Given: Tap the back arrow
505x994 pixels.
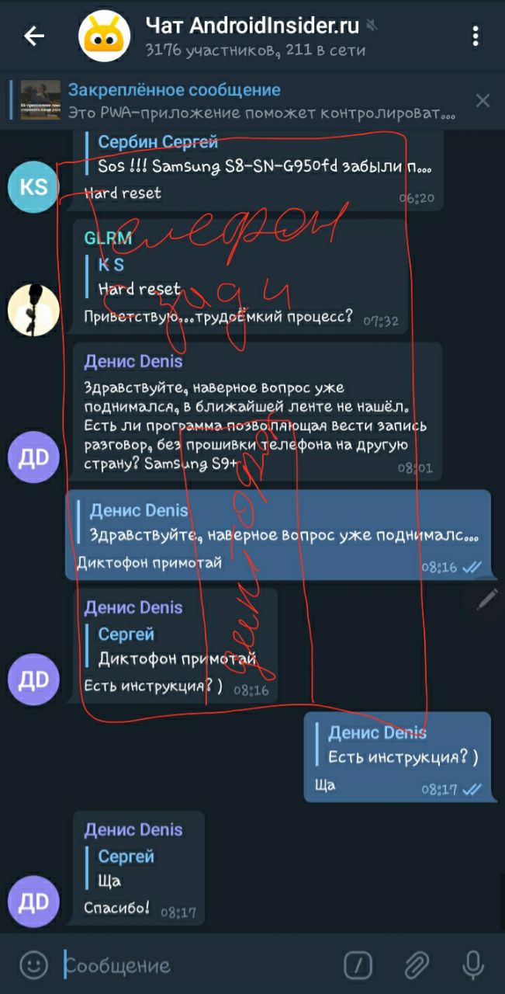Looking at the screenshot, I should [x=34, y=36].
